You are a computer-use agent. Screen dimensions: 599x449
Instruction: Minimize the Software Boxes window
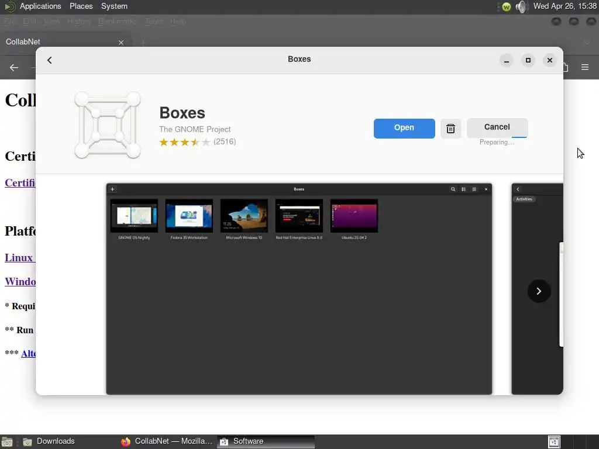coord(507,60)
